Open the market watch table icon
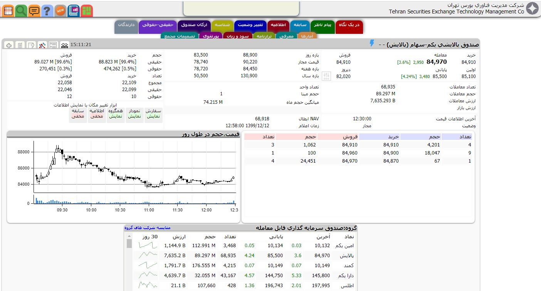 click(x=8, y=10)
